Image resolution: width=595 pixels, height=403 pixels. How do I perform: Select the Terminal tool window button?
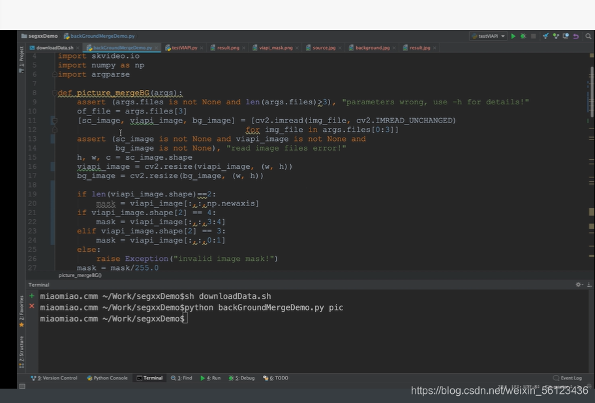point(149,378)
